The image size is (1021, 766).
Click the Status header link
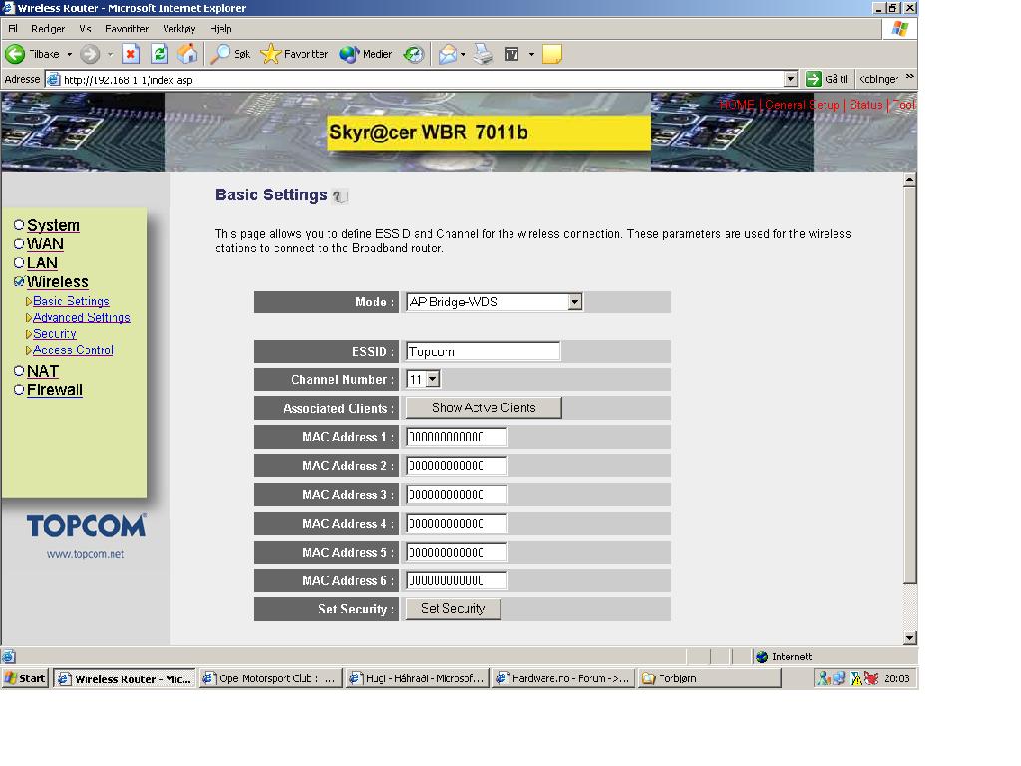pyautogui.click(x=866, y=105)
